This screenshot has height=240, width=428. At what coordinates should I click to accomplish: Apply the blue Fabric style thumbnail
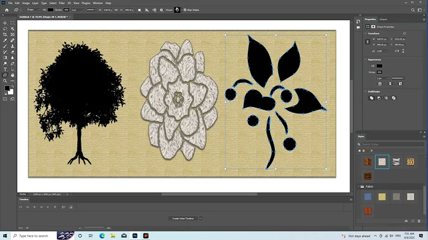368,197
